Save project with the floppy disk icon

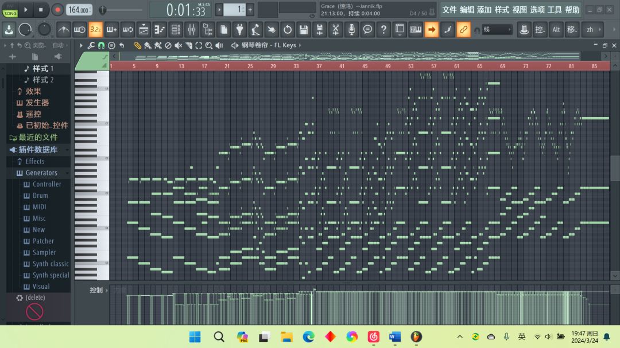(x=304, y=29)
